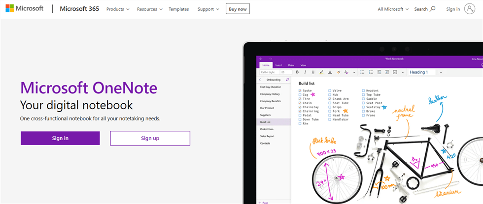Click the orange star next to Fork

point(345,111)
